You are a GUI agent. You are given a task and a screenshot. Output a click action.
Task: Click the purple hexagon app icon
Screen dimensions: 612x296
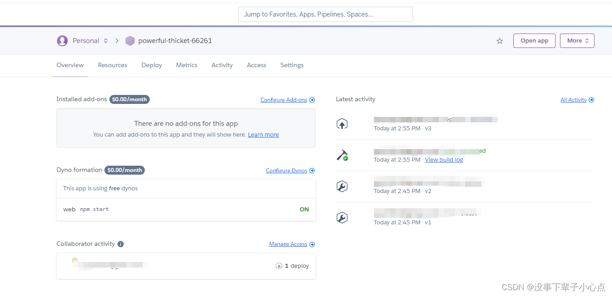(130, 41)
